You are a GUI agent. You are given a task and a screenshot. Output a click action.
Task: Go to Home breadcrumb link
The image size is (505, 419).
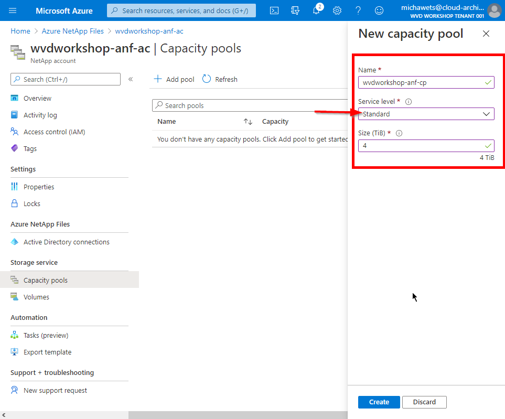click(20, 31)
